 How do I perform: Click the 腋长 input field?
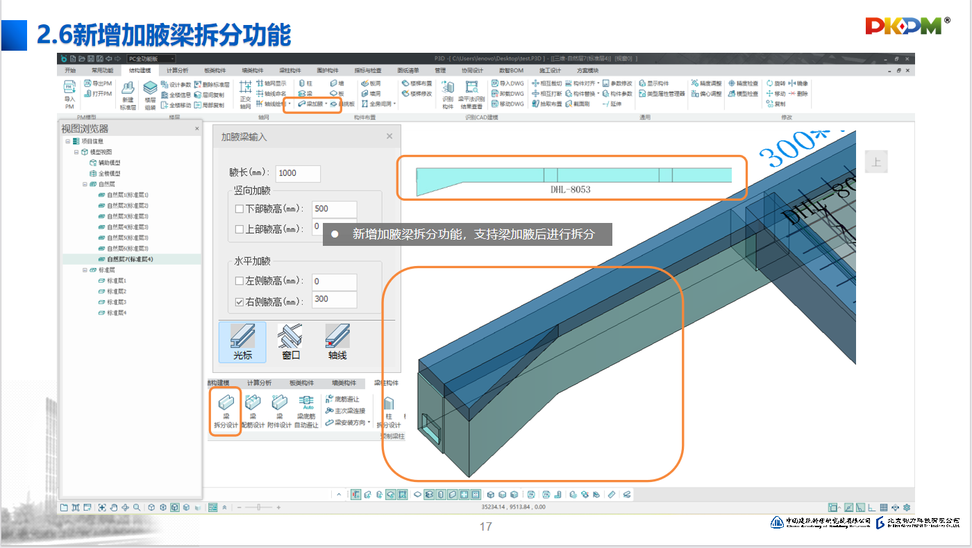pos(298,174)
